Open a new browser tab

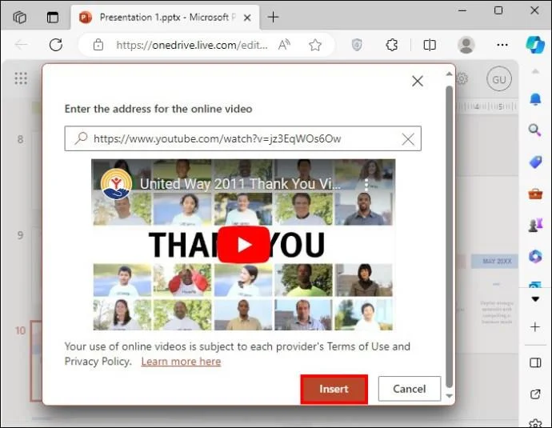[x=273, y=17]
